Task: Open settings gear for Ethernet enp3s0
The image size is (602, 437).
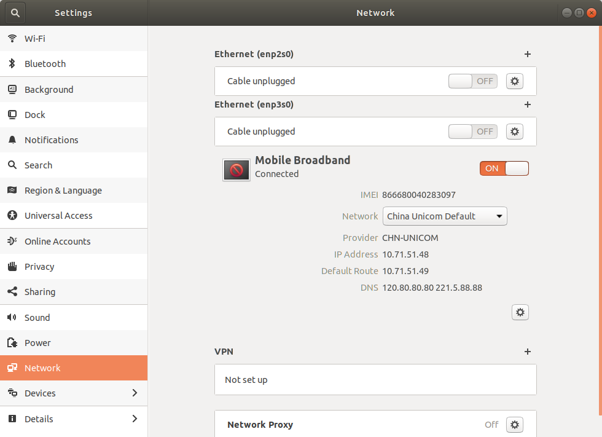Action: pyautogui.click(x=515, y=132)
